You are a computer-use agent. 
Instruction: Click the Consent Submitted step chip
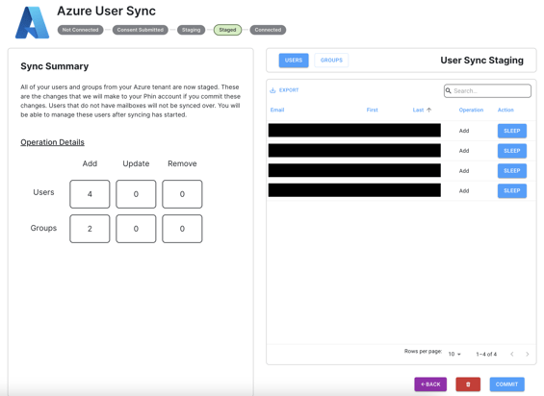[x=141, y=30]
